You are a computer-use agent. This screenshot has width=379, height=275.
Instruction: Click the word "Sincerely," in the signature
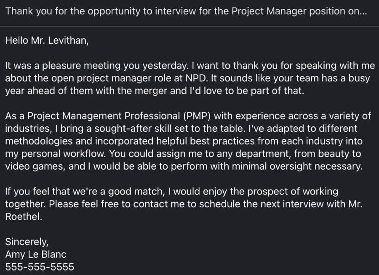(x=27, y=242)
